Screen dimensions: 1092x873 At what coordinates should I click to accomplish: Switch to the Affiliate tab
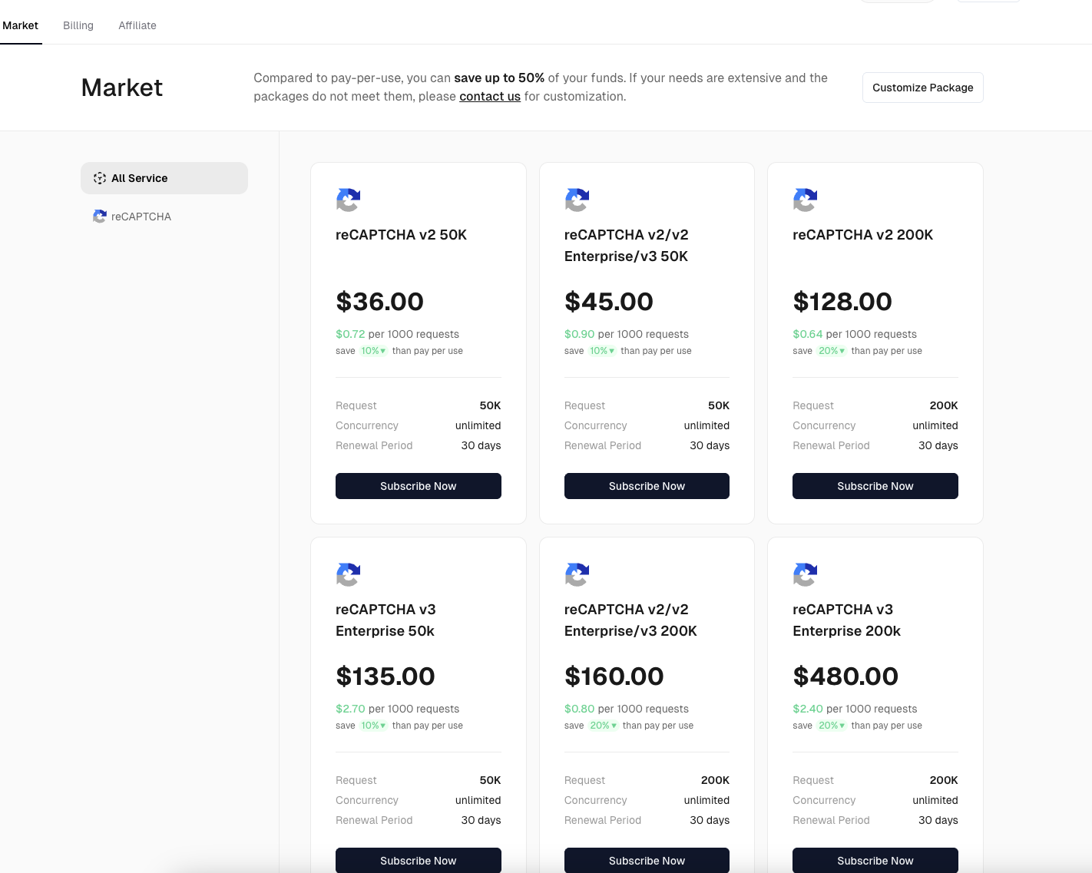click(x=137, y=25)
